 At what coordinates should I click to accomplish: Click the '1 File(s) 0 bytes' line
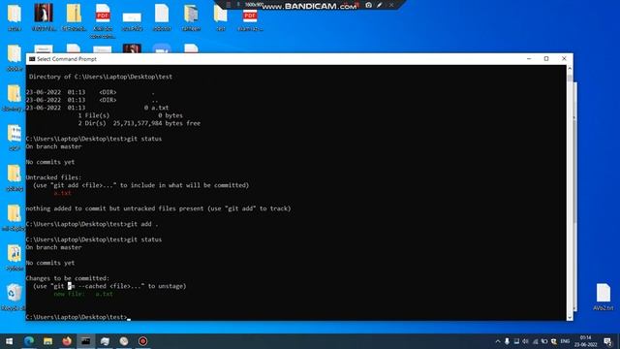coord(131,115)
